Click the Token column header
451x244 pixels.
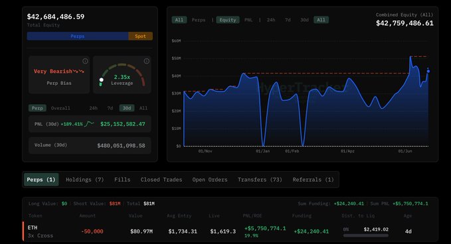(35, 215)
